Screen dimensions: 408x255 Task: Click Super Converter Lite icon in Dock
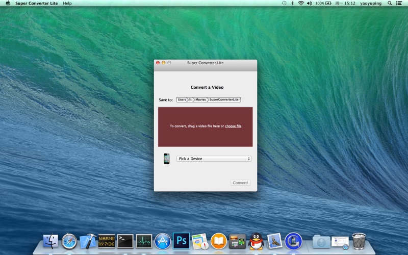293,241
